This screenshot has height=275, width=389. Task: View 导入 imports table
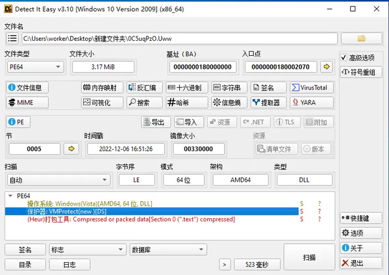189,122
